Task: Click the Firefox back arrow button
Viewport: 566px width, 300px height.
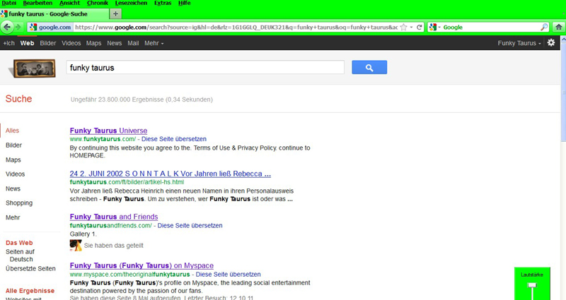Action: [8, 28]
